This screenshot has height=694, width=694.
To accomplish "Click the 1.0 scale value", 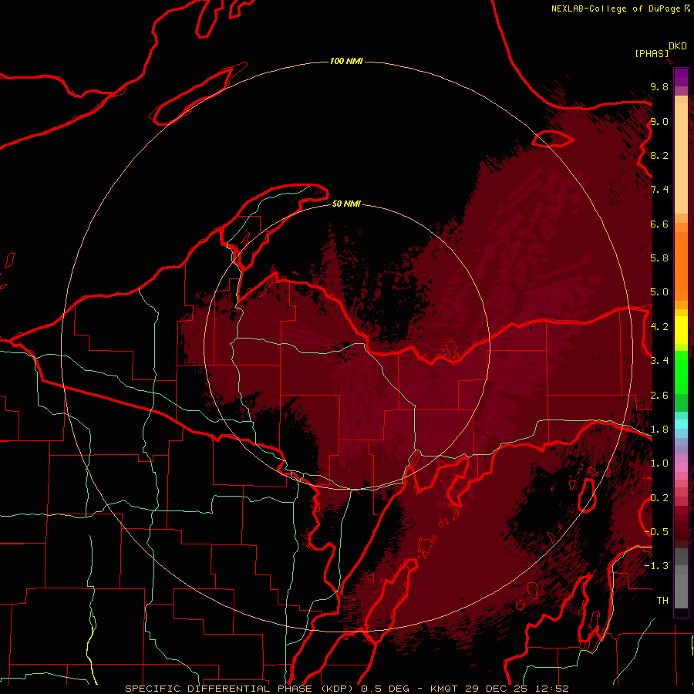I will pyautogui.click(x=659, y=463).
